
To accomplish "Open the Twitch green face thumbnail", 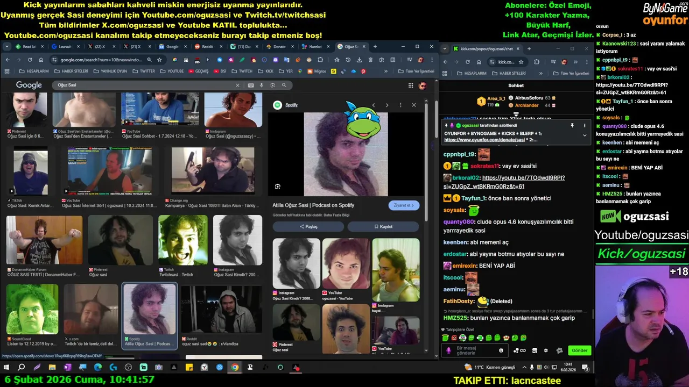I will tap(183, 240).
